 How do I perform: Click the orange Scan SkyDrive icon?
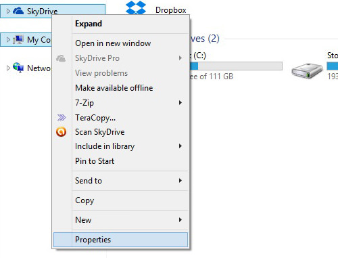61,132
